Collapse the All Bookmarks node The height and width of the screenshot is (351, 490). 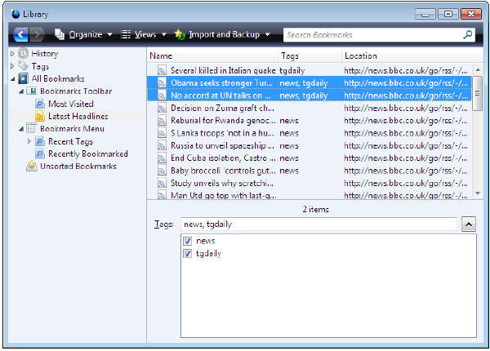12,79
